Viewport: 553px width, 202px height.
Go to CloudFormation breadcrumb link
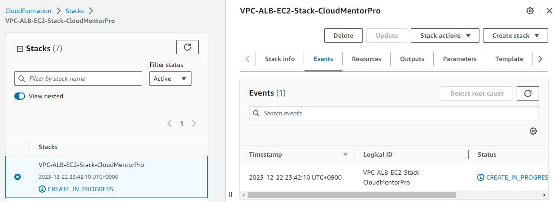click(x=28, y=11)
